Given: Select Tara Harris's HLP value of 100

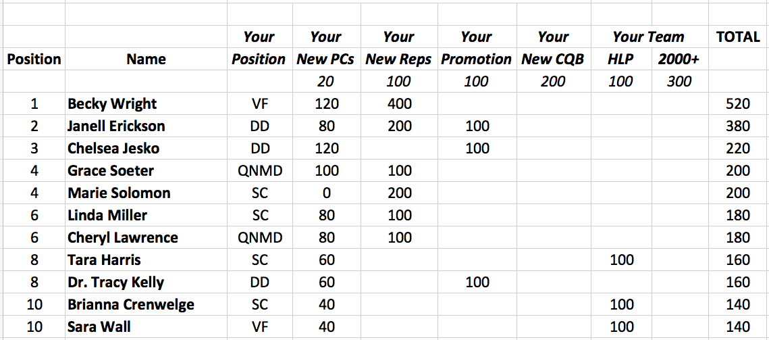Looking at the screenshot, I should tap(620, 260).
